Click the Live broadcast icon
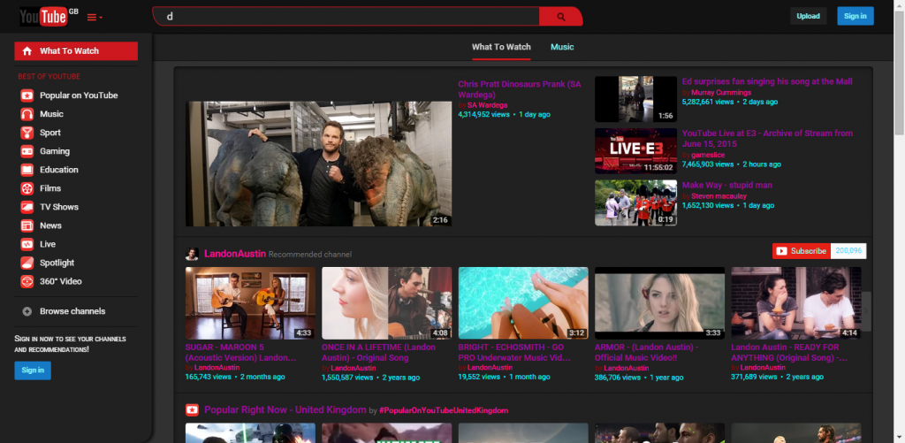The height and width of the screenshot is (443, 905). click(27, 244)
